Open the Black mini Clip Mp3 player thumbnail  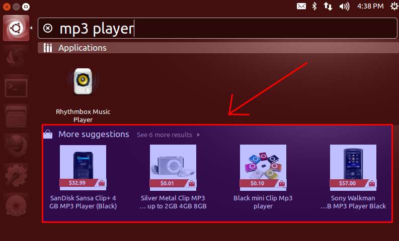tap(263, 168)
